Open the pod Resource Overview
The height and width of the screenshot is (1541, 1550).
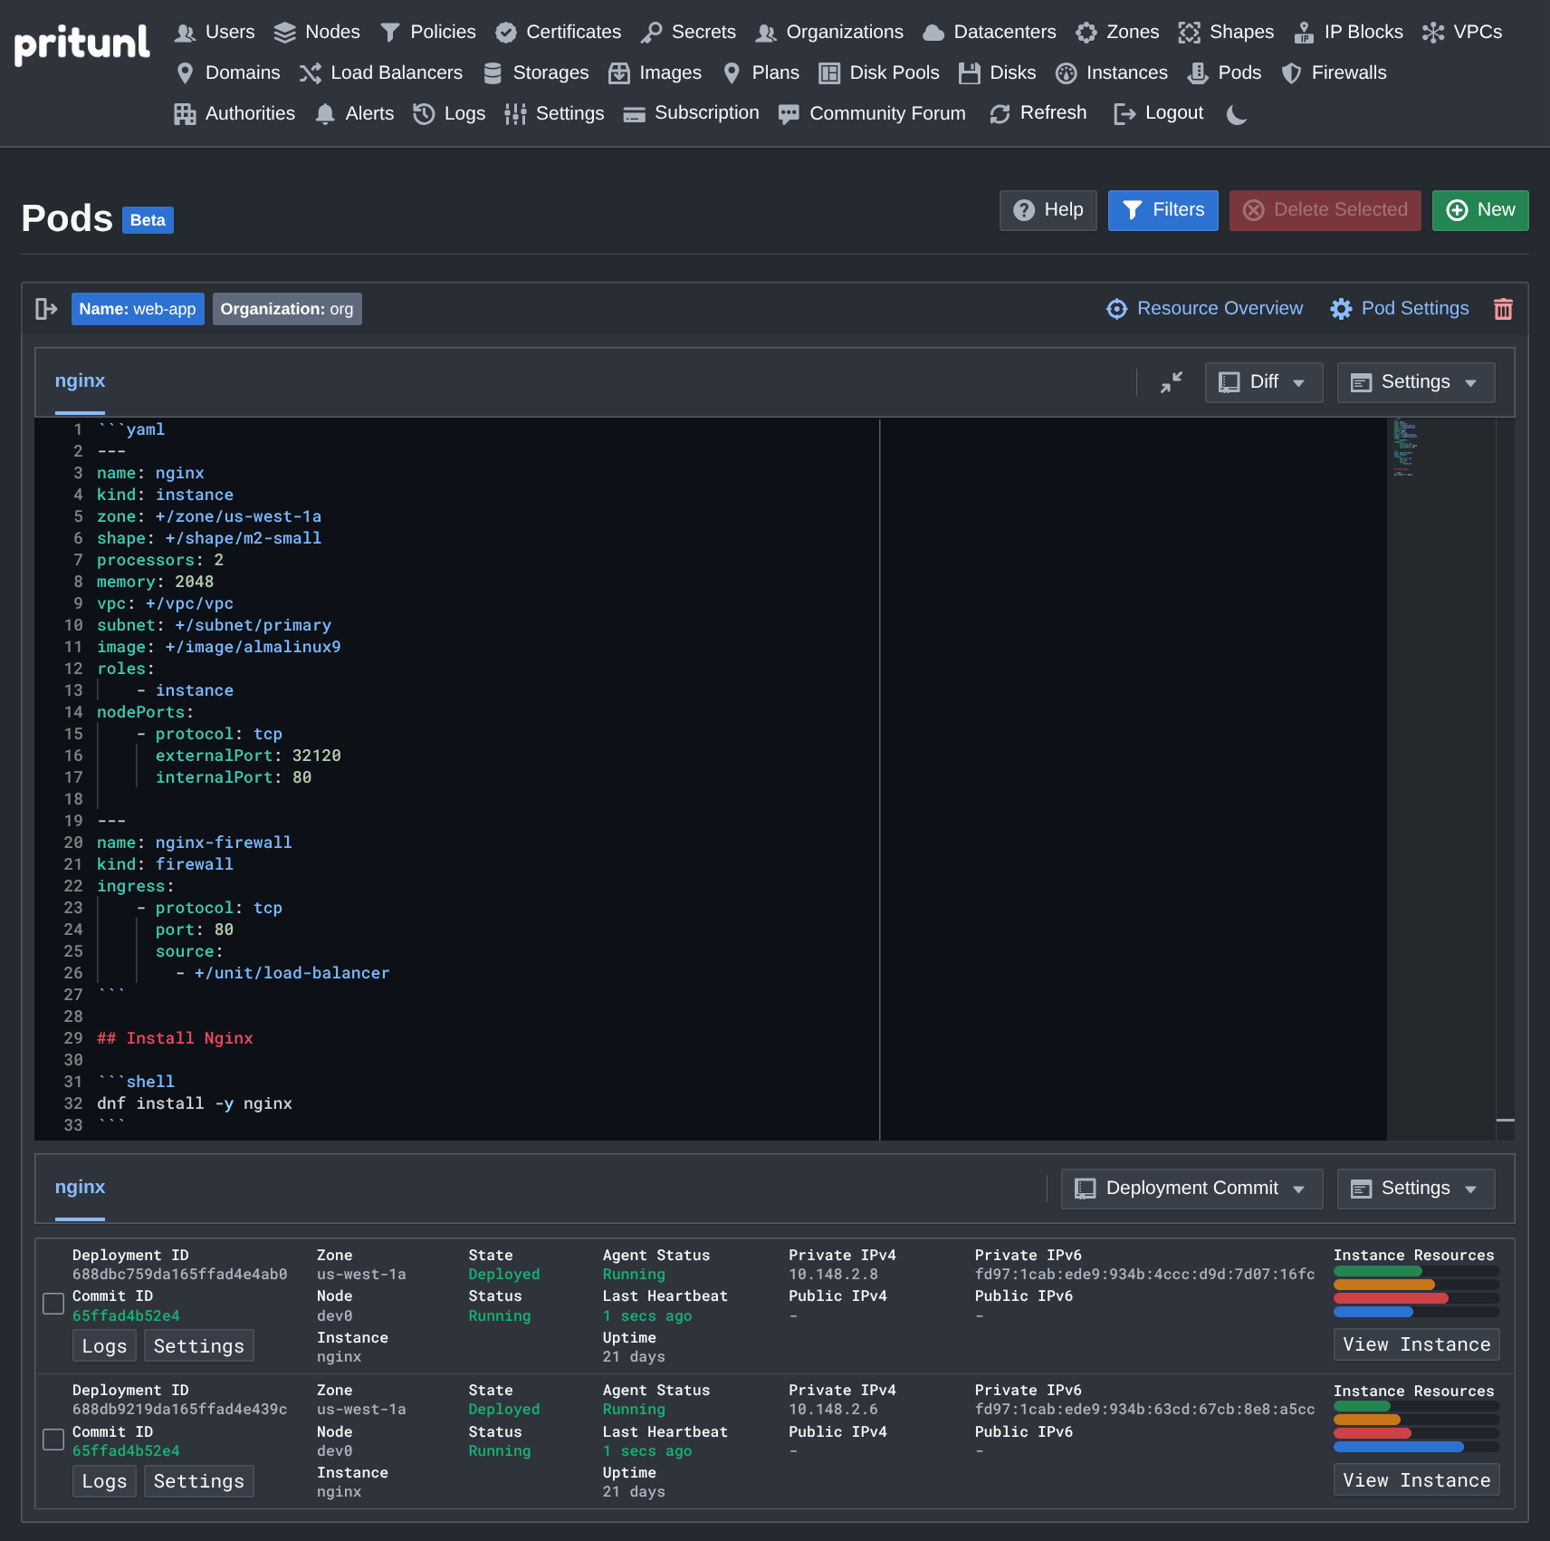1205,308
